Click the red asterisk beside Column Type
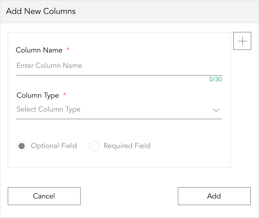The width and height of the screenshot is (259, 218). [65, 94]
